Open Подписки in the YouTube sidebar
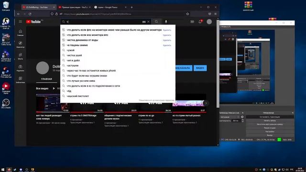 point(20,68)
